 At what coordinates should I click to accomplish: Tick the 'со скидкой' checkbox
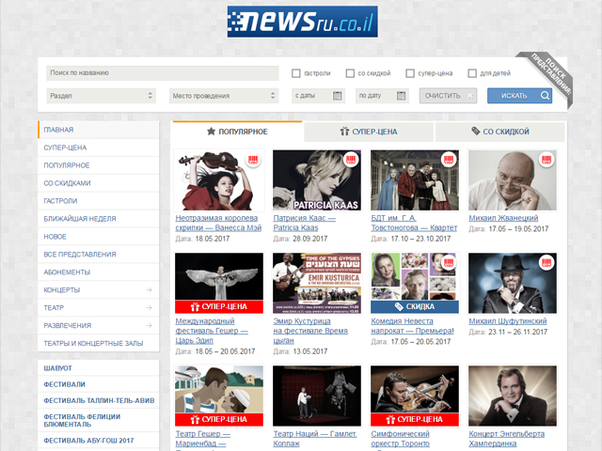350,73
